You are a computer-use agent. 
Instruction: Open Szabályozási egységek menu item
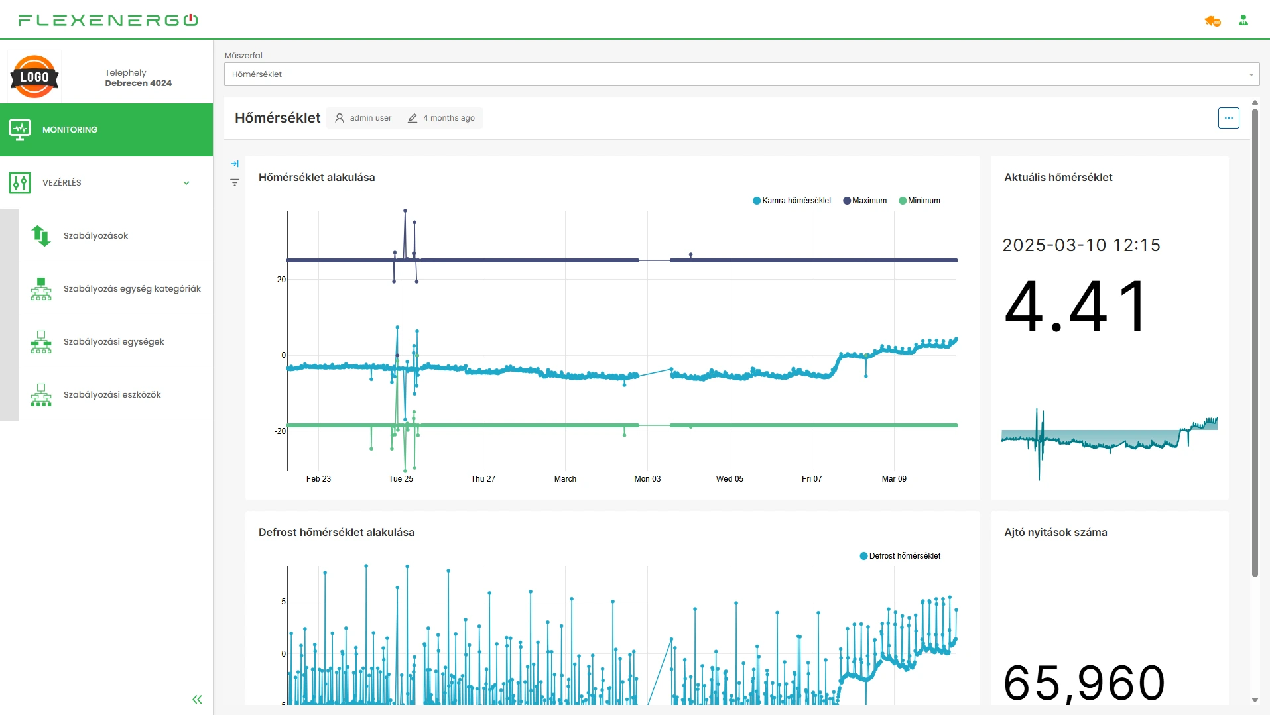click(114, 342)
